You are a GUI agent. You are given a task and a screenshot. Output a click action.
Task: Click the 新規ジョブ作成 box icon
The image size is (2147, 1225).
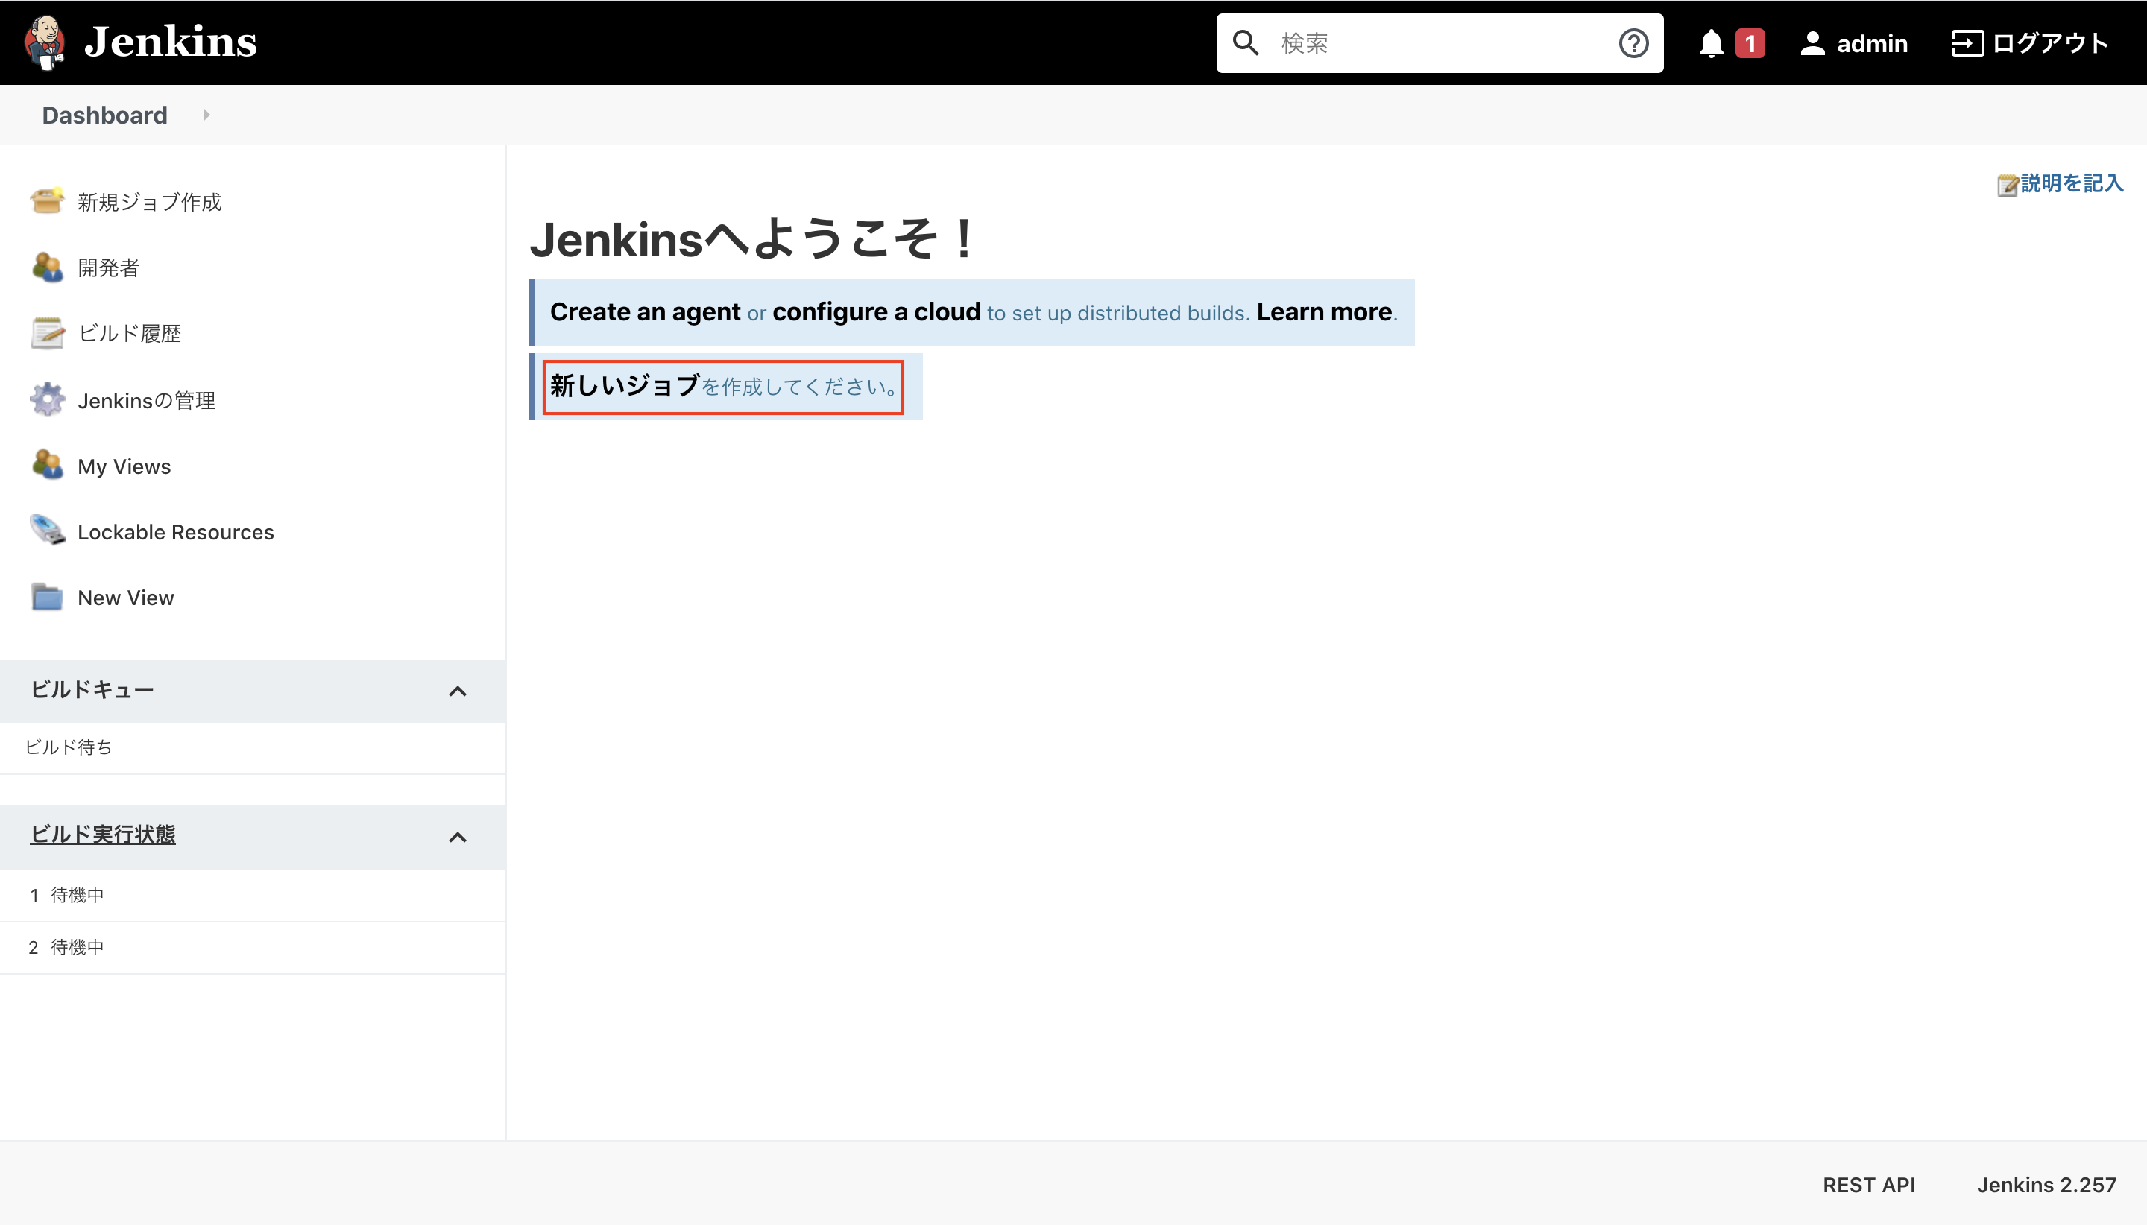click(47, 201)
